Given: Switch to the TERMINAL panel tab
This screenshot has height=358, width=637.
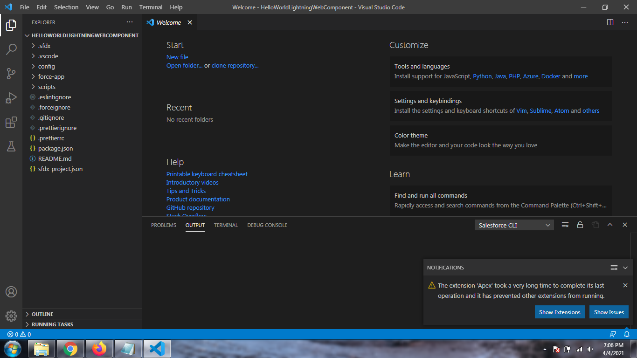Looking at the screenshot, I should point(226,225).
